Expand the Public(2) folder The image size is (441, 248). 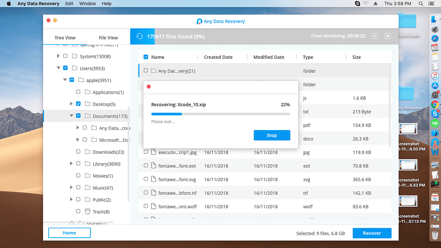(x=71, y=200)
